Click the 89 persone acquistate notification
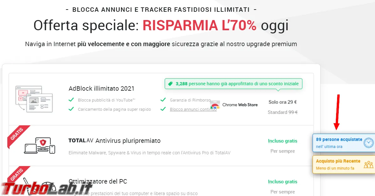 point(344,143)
